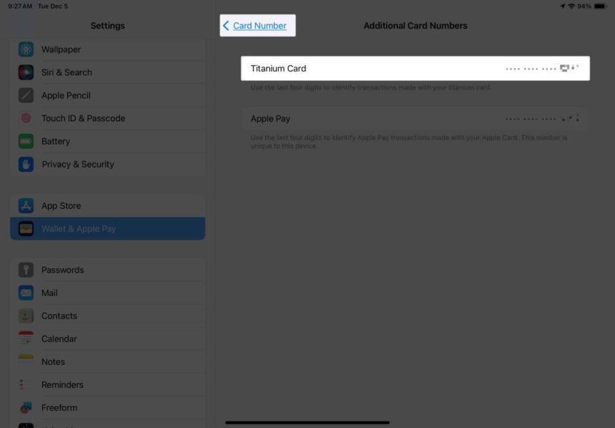Go back via the Card Number link
The height and width of the screenshot is (428, 615).
[x=257, y=25]
